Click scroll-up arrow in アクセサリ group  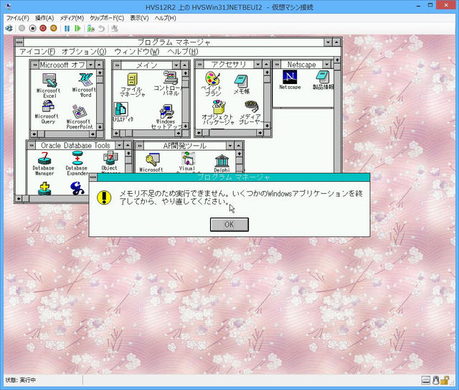[x=267, y=72]
